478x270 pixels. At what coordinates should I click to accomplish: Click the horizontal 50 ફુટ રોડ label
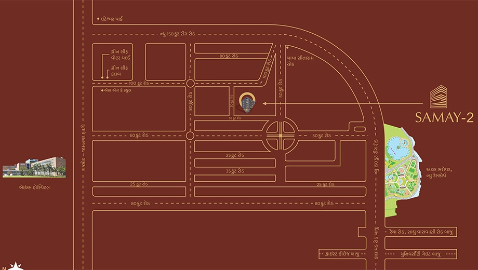(322, 136)
